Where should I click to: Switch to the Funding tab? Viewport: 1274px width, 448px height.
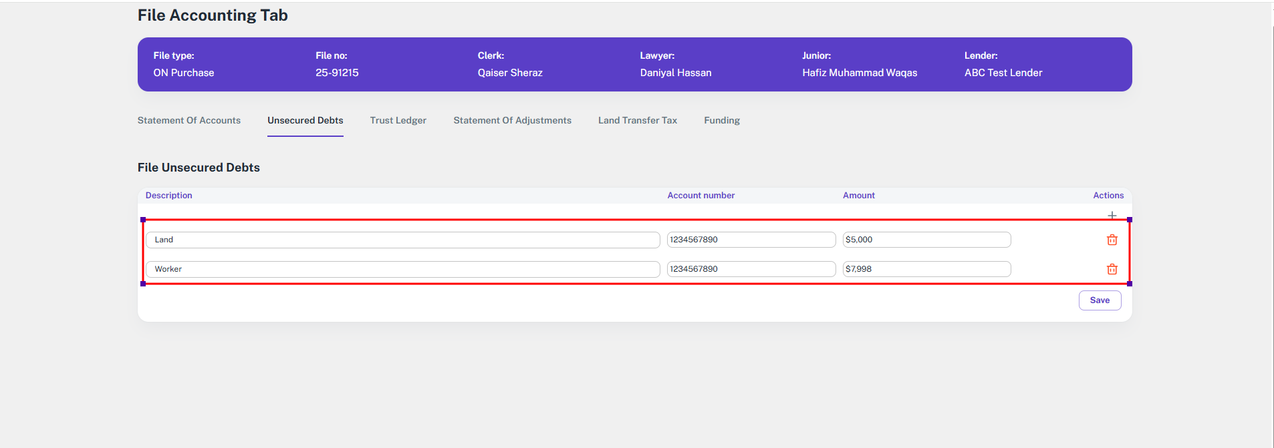tap(721, 120)
